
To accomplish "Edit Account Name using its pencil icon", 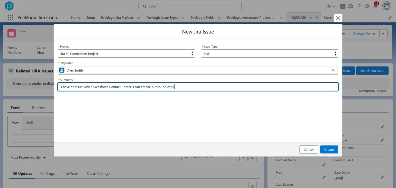I will tap(324, 165).
